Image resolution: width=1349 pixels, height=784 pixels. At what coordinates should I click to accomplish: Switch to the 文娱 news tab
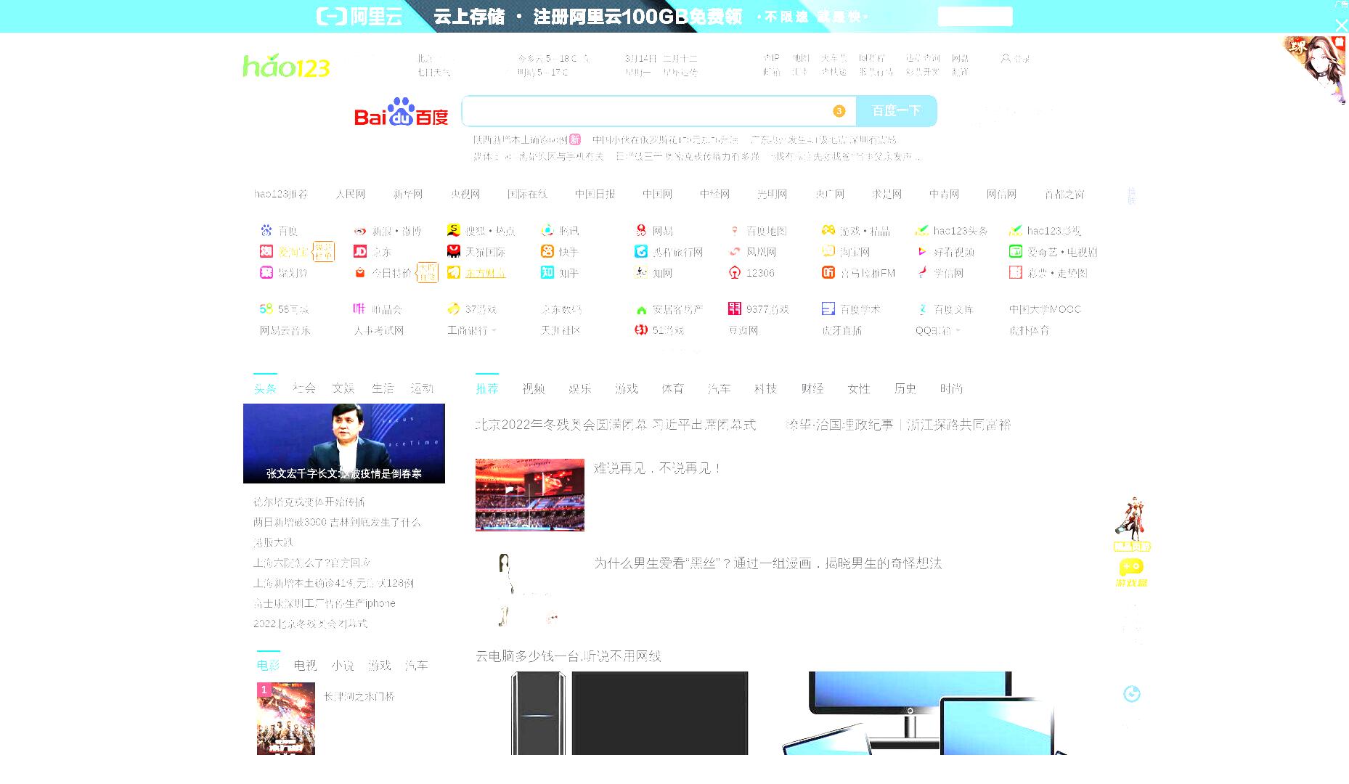pyautogui.click(x=343, y=388)
